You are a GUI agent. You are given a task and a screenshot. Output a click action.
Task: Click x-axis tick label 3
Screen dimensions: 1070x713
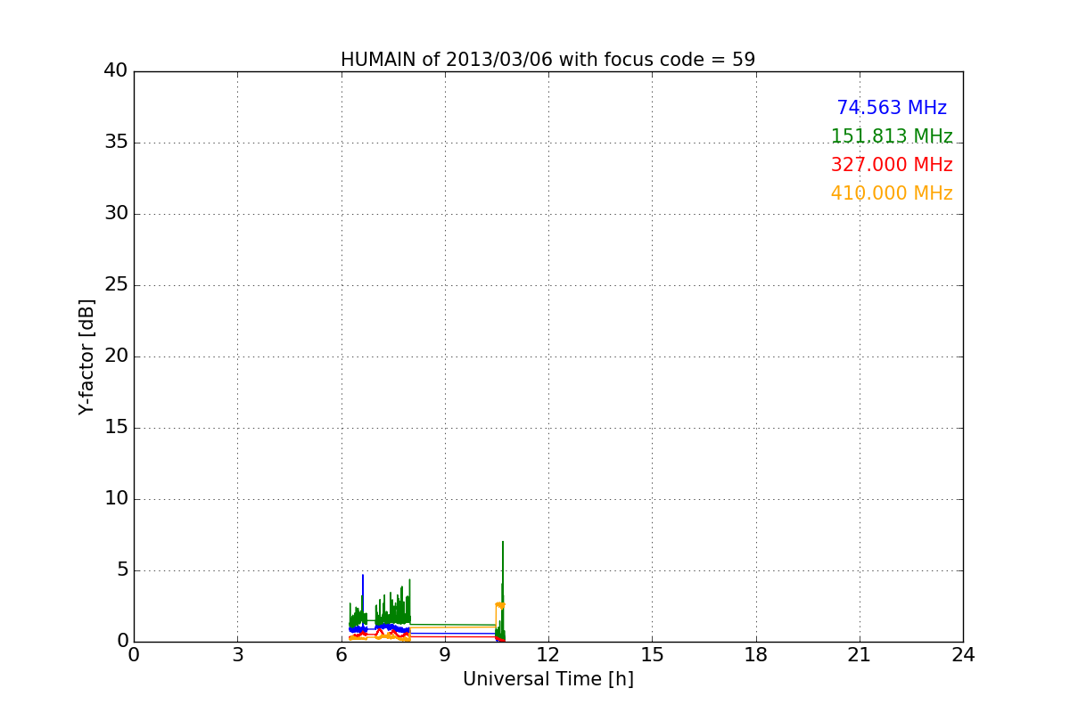click(x=237, y=655)
